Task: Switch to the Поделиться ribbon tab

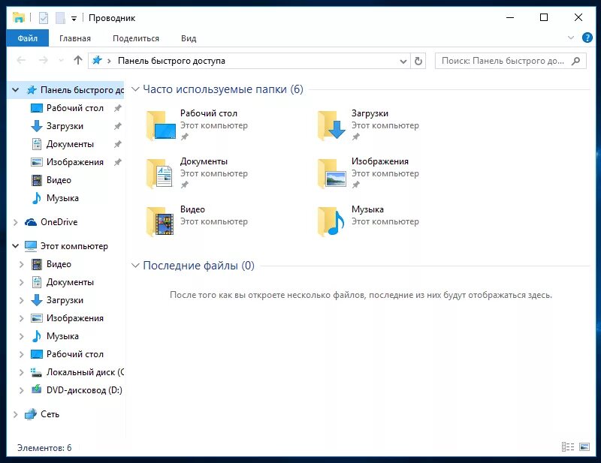Action: (136, 38)
